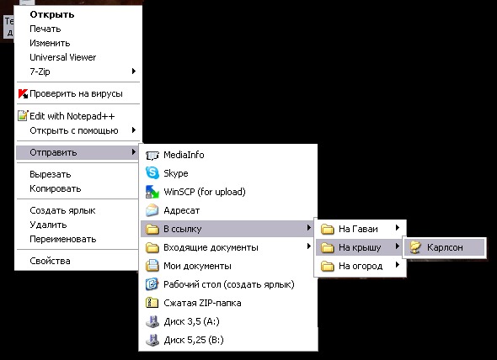Click the Notepad++ icon in the context menu
Image resolution: width=497 pixels, height=360 pixels.
pyautogui.click(x=23, y=115)
